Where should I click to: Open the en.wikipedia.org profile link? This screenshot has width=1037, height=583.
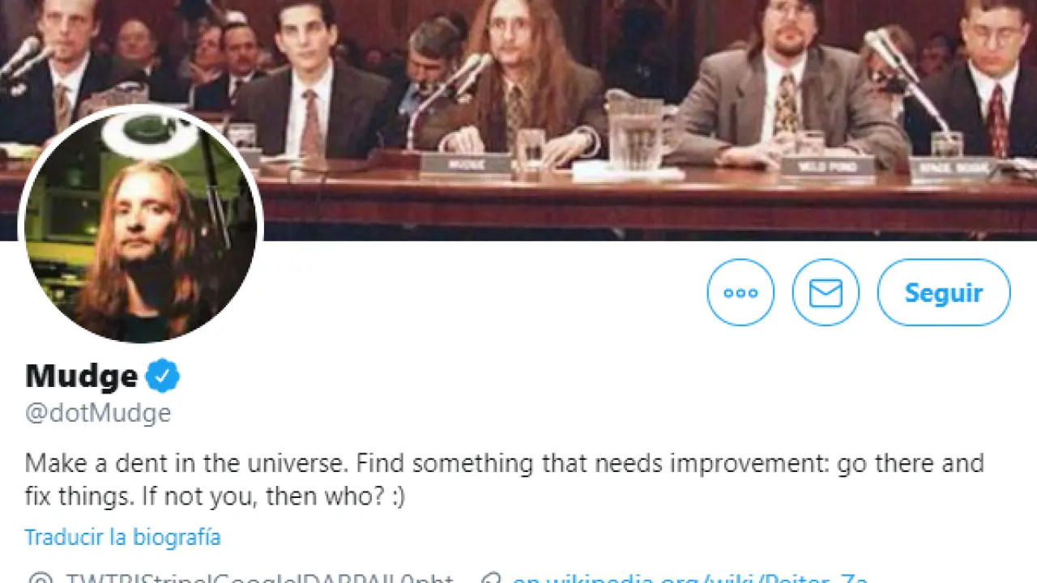[690, 578]
